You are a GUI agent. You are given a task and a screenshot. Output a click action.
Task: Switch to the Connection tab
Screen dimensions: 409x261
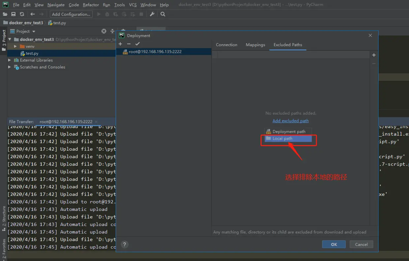click(227, 45)
